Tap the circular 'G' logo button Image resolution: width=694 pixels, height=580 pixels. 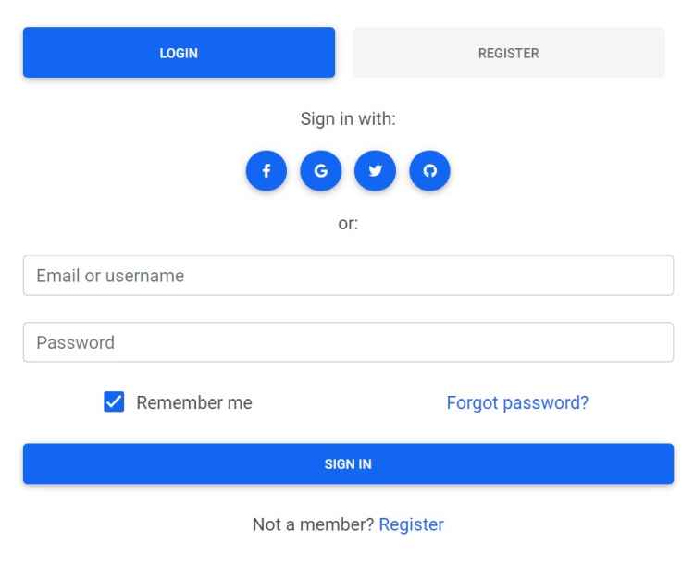(x=321, y=171)
